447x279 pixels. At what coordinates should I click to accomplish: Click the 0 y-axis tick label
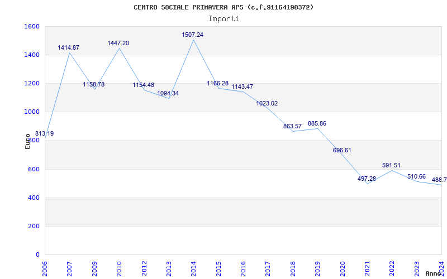click(37, 255)
